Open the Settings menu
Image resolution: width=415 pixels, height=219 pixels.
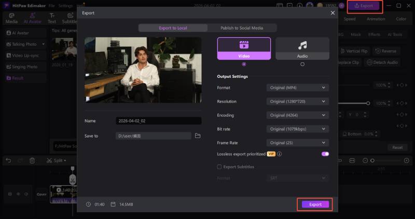click(x=65, y=6)
